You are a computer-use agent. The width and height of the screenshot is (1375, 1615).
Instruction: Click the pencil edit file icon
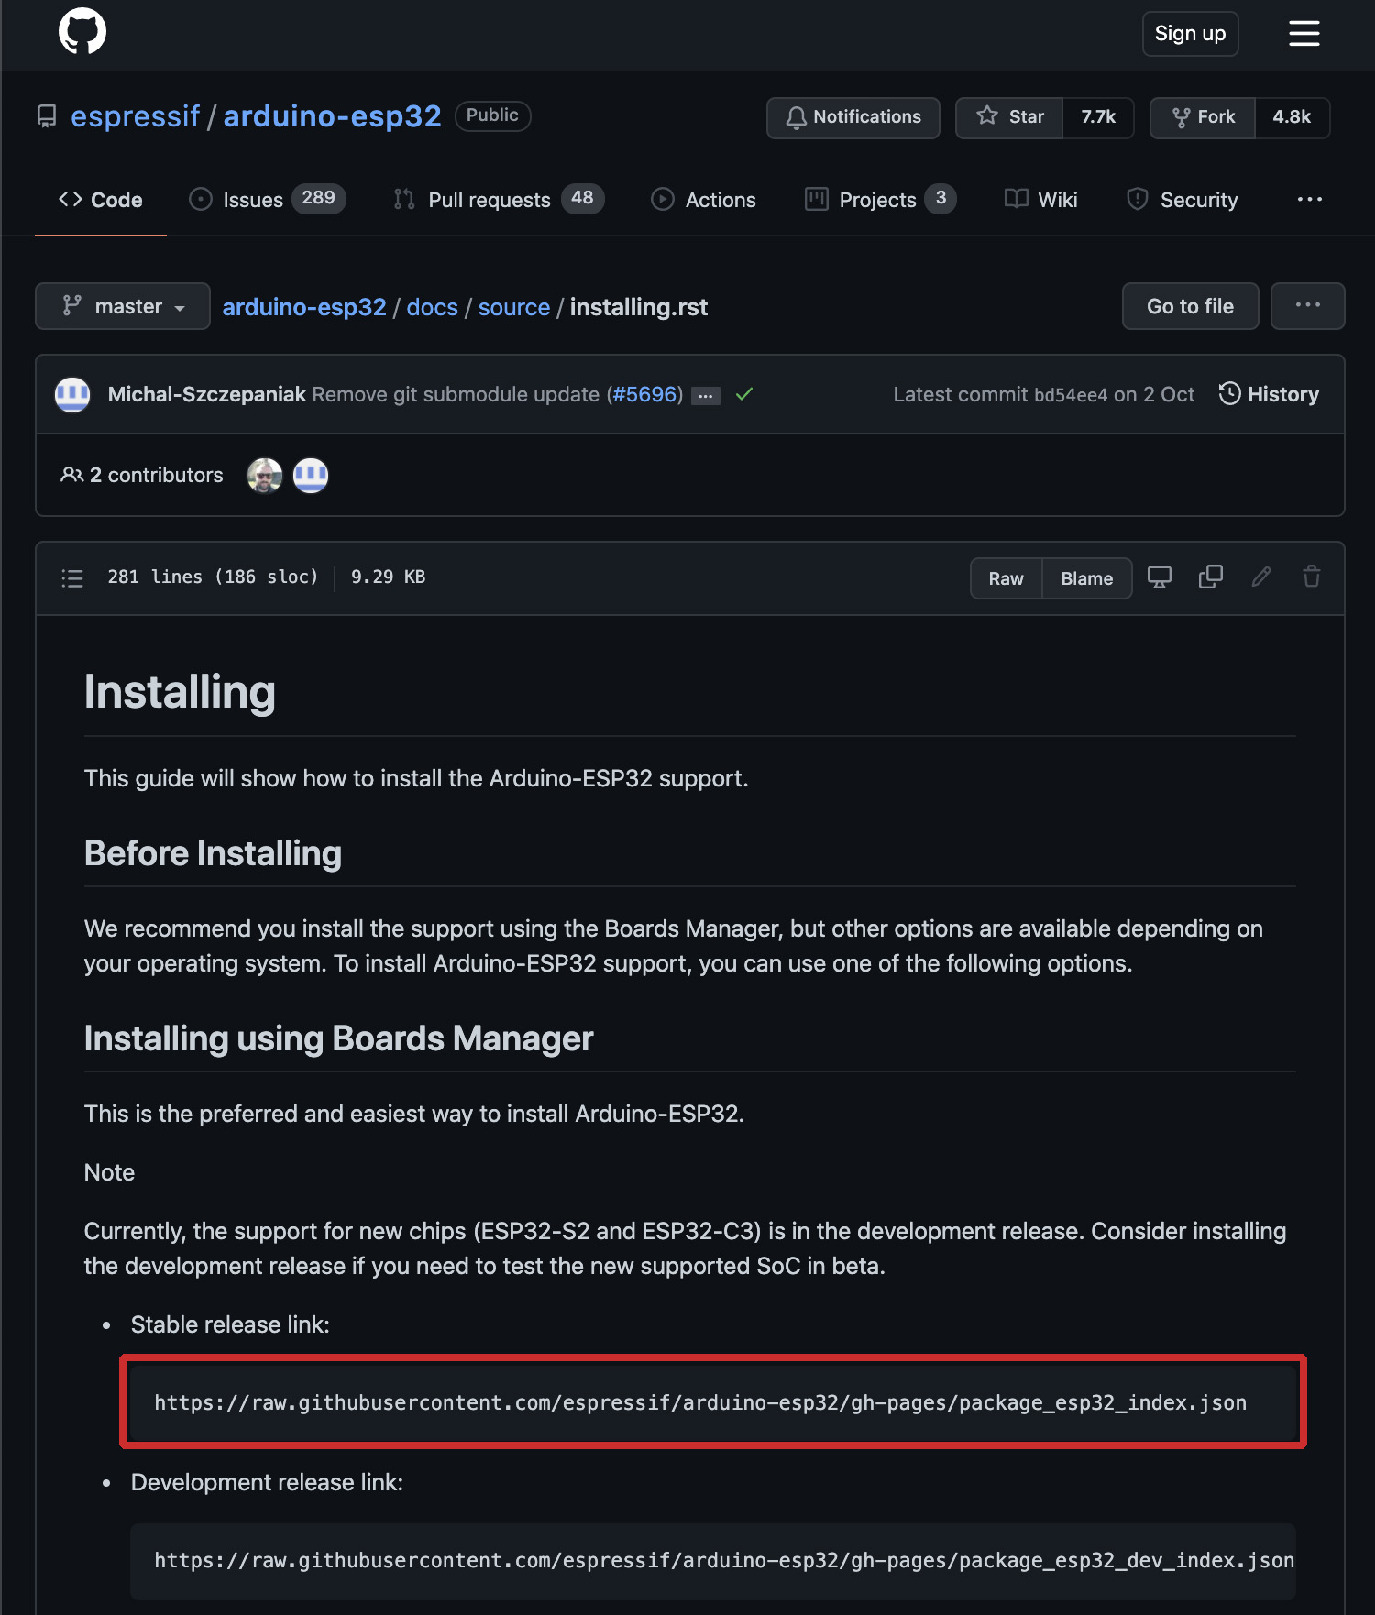1261,577
